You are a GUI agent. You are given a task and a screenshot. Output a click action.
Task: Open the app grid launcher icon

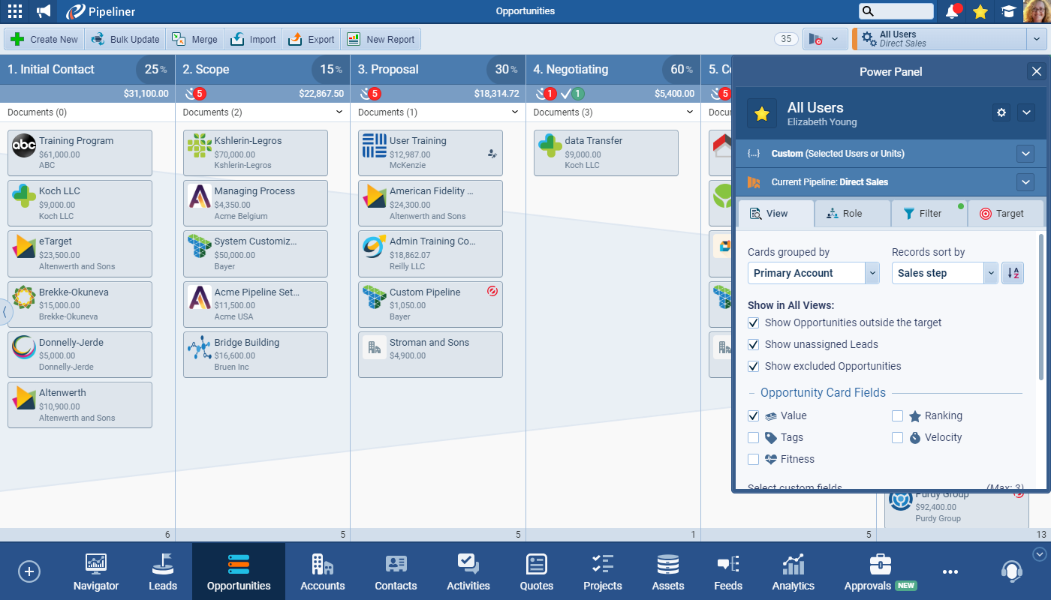click(x=14, y=11)
